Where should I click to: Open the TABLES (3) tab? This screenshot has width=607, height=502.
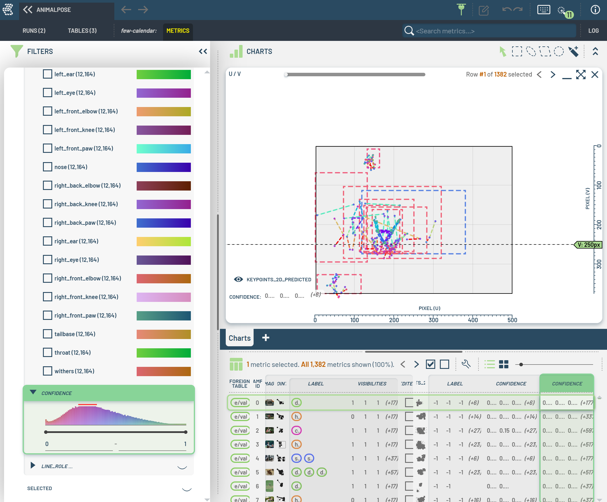tap(82, 31)
